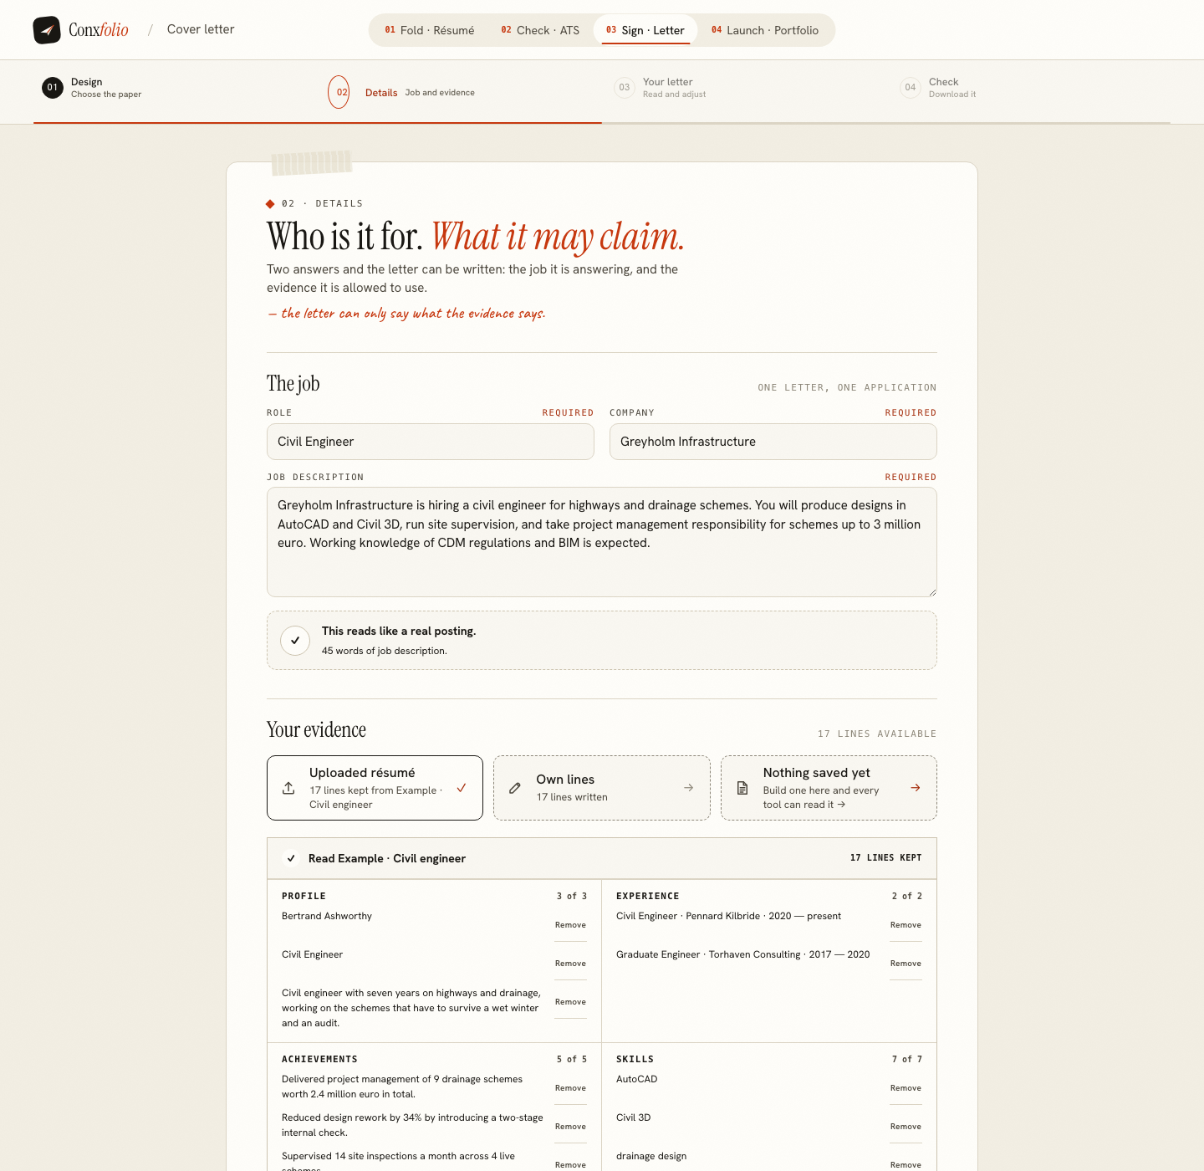This screenshot has height=1171, width=1204.
Task: Go to the Launch · Portfolio tab
Action: (765, 30)
